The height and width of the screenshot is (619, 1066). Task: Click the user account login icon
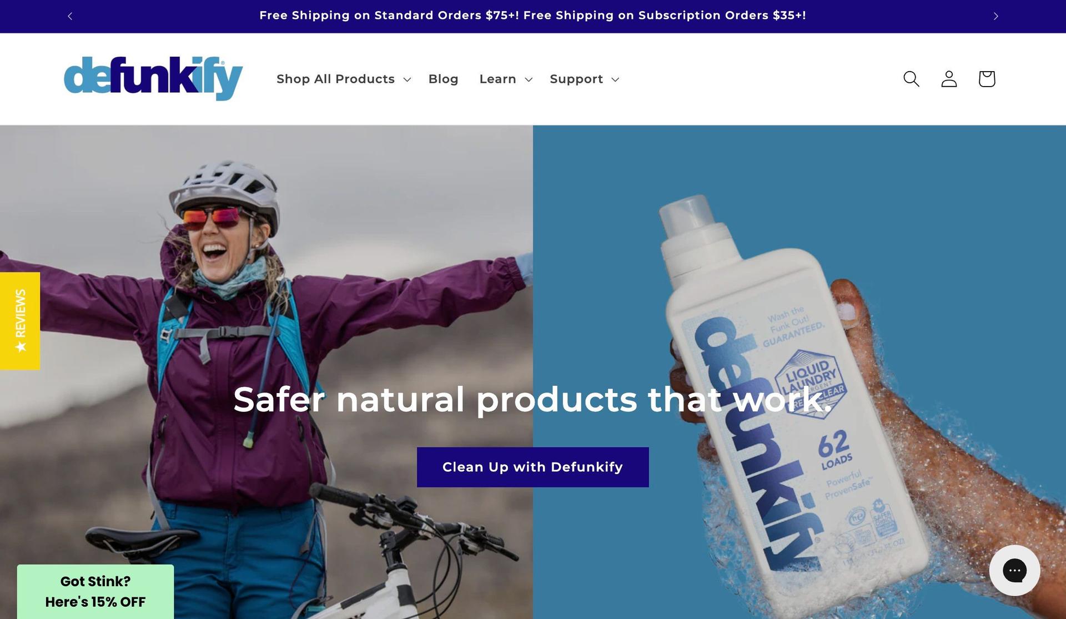point(949,78)
